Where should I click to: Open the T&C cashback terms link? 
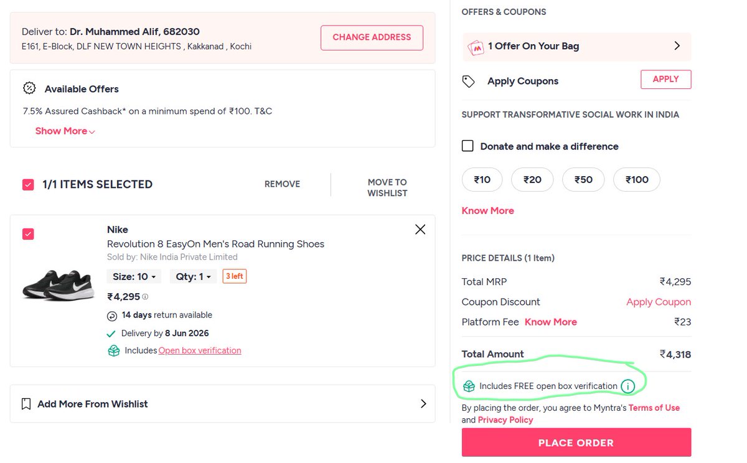263,111
